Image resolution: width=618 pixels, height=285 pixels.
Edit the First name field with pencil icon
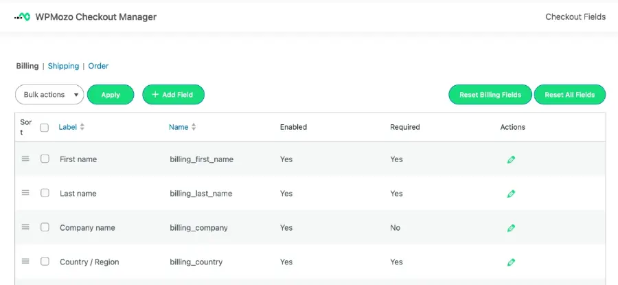511,159
